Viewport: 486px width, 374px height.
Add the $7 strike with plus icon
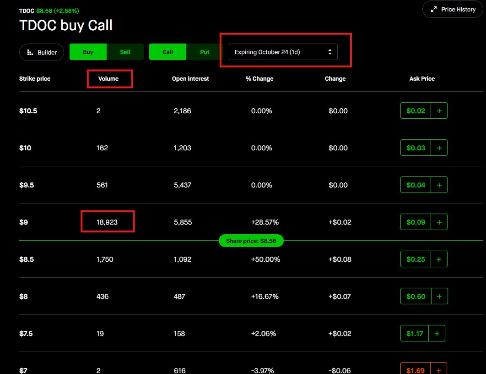(438, 369)
